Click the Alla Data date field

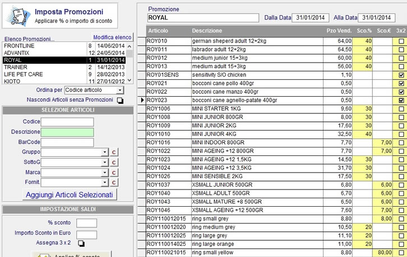click(376, 18)
